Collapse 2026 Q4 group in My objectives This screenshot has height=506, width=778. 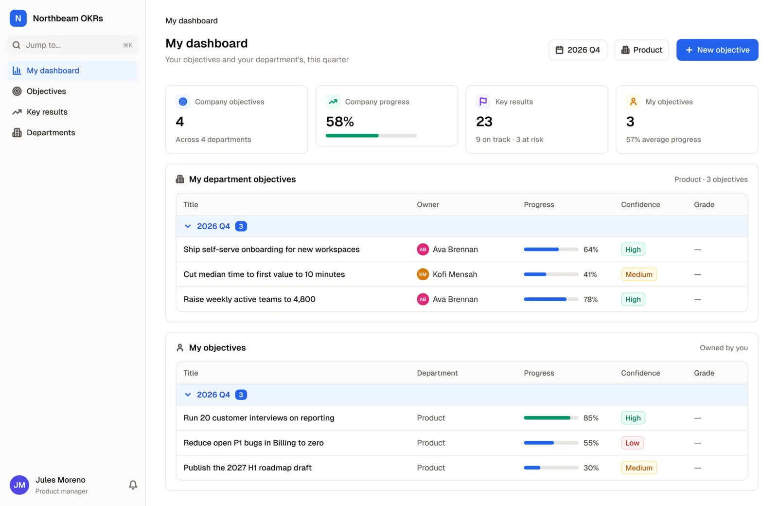pos(188,395)
